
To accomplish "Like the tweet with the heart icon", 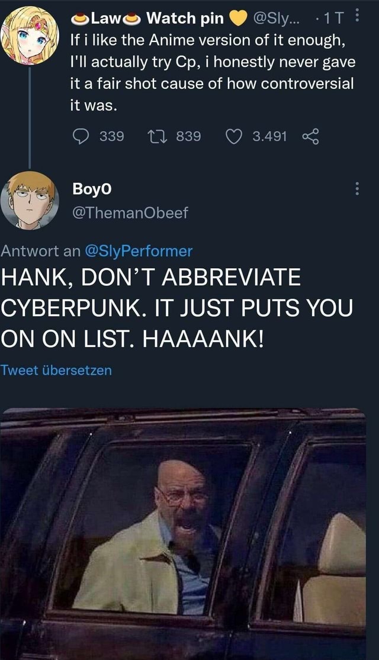I will coord(235,137).
